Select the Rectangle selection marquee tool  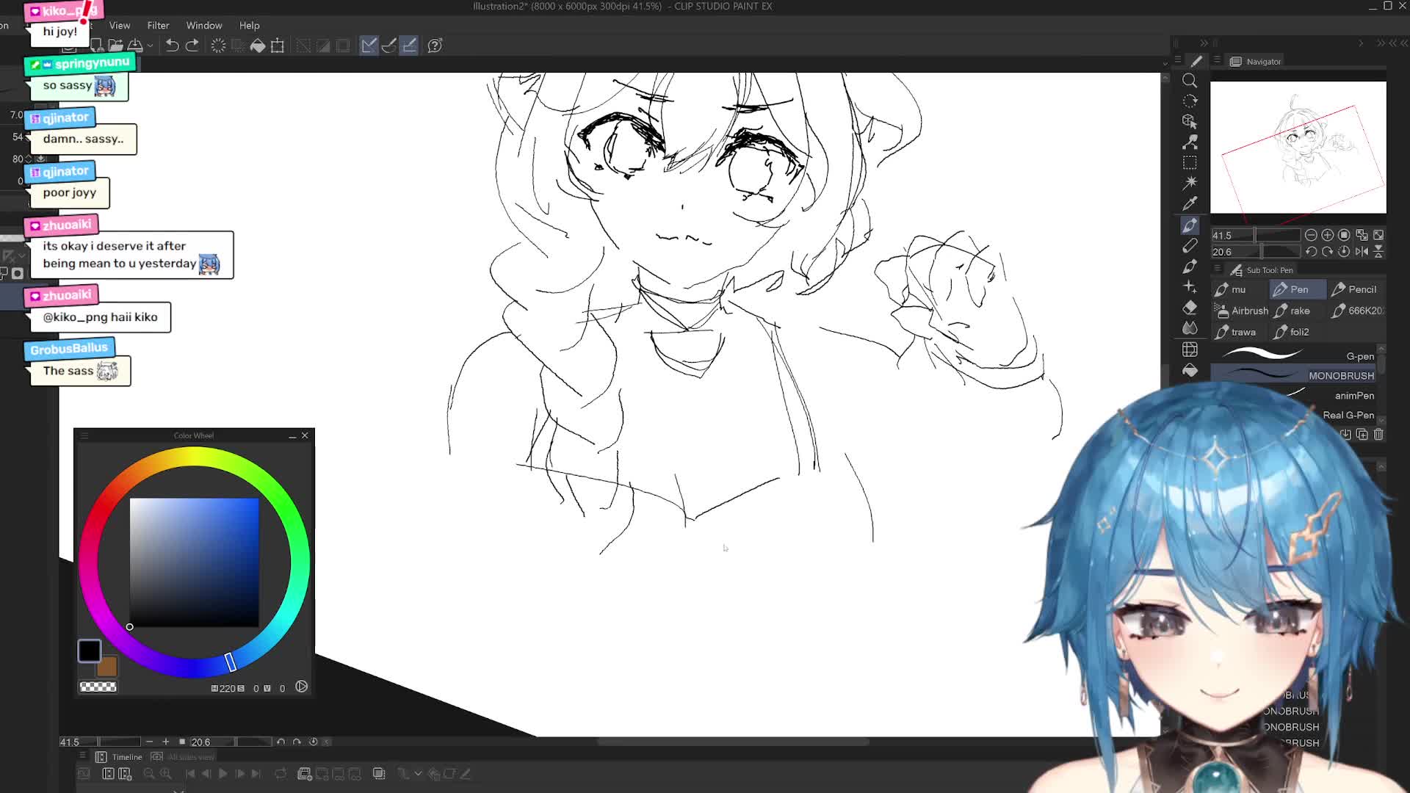(x=1190, y=162)
